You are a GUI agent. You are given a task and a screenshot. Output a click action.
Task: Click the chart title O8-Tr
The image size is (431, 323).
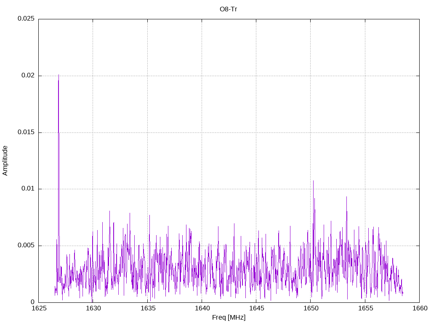pos(229,9)
